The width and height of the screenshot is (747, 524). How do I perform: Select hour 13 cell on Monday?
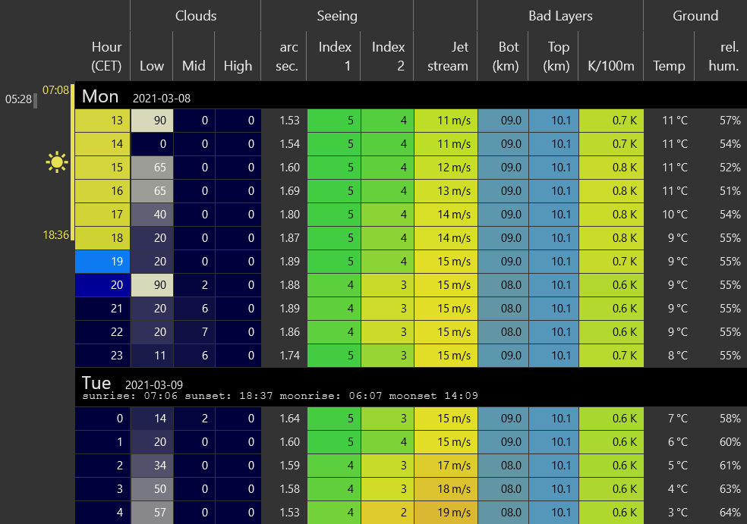tap(102, 121)
